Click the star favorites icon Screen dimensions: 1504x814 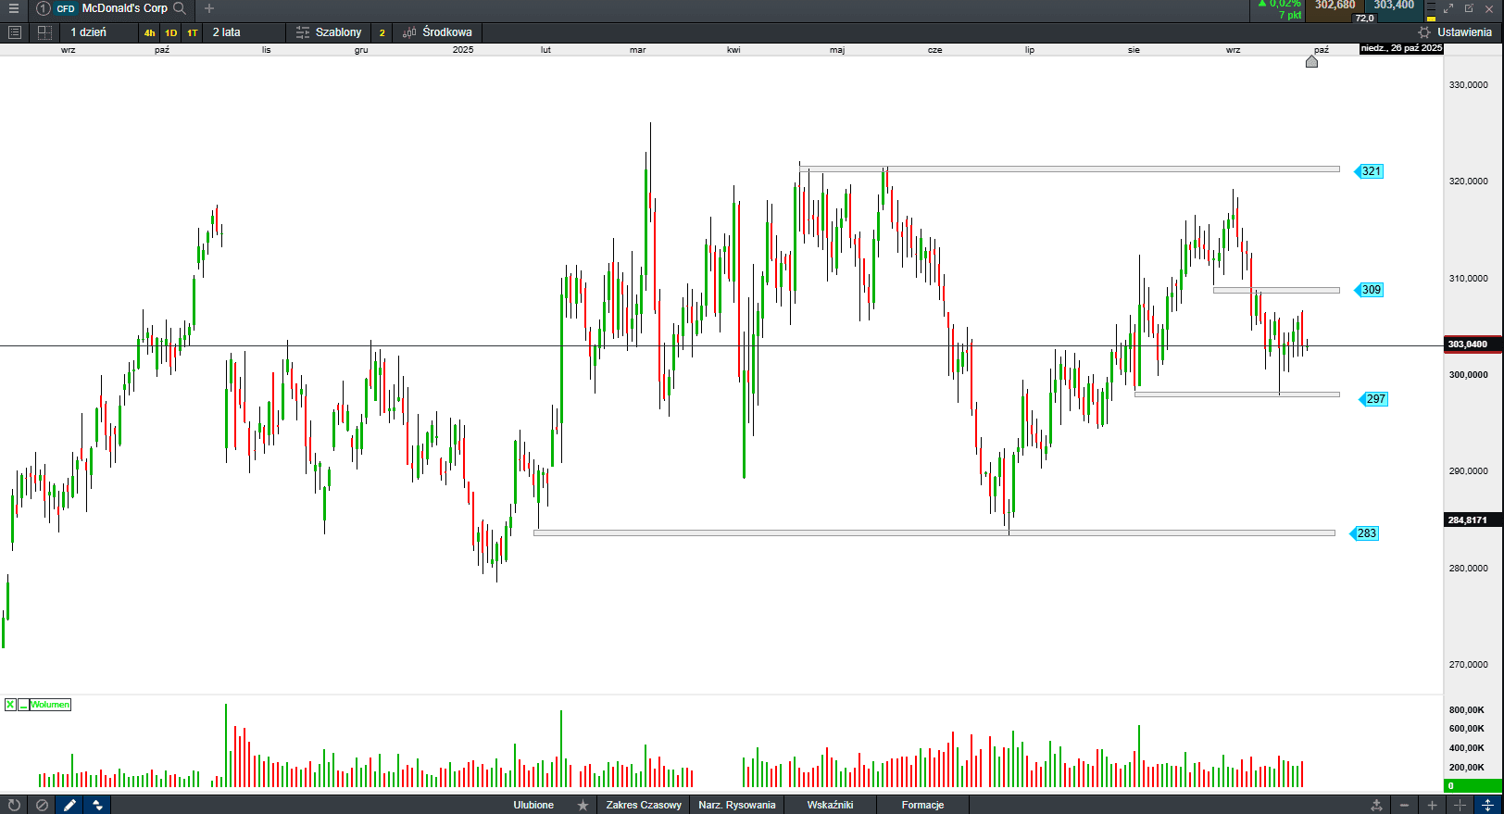click(583, 805)
